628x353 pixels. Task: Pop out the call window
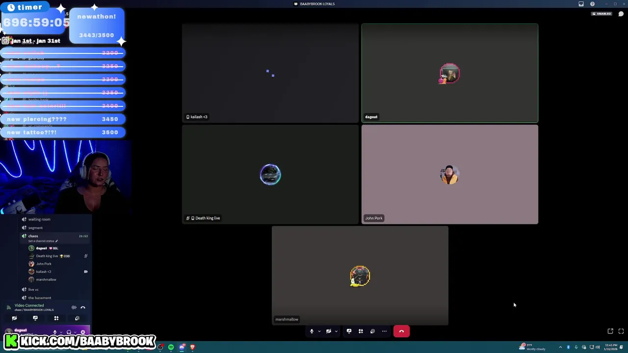610,331
